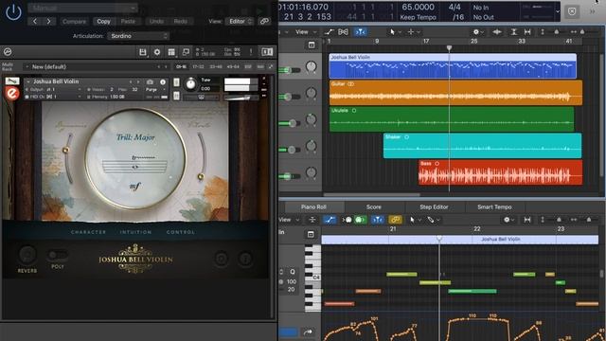Toggle the plugin power bypass button
606x341 pixels.
(13, 11)
